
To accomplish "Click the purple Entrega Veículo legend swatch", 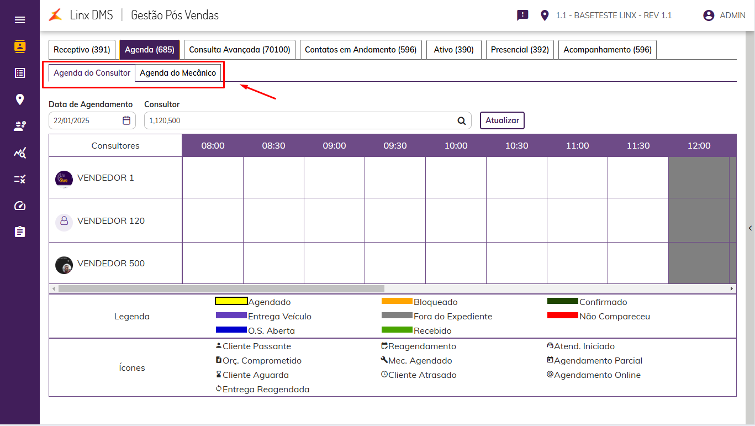I will click(231, 315).
